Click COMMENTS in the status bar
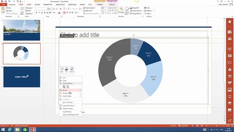Viewport: 234px width, 132px height. tap(183, 126)
